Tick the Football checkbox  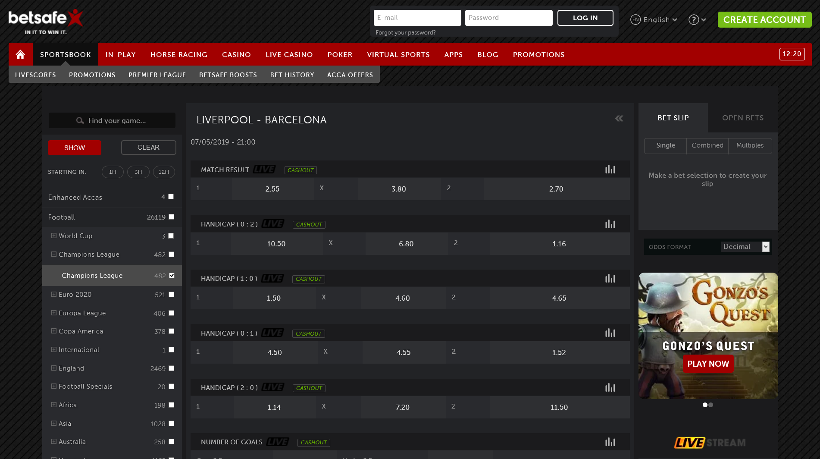(x=171, y=217)
